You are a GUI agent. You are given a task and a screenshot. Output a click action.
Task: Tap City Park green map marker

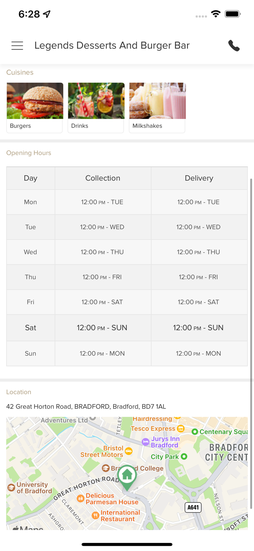(x=184, y=457)
